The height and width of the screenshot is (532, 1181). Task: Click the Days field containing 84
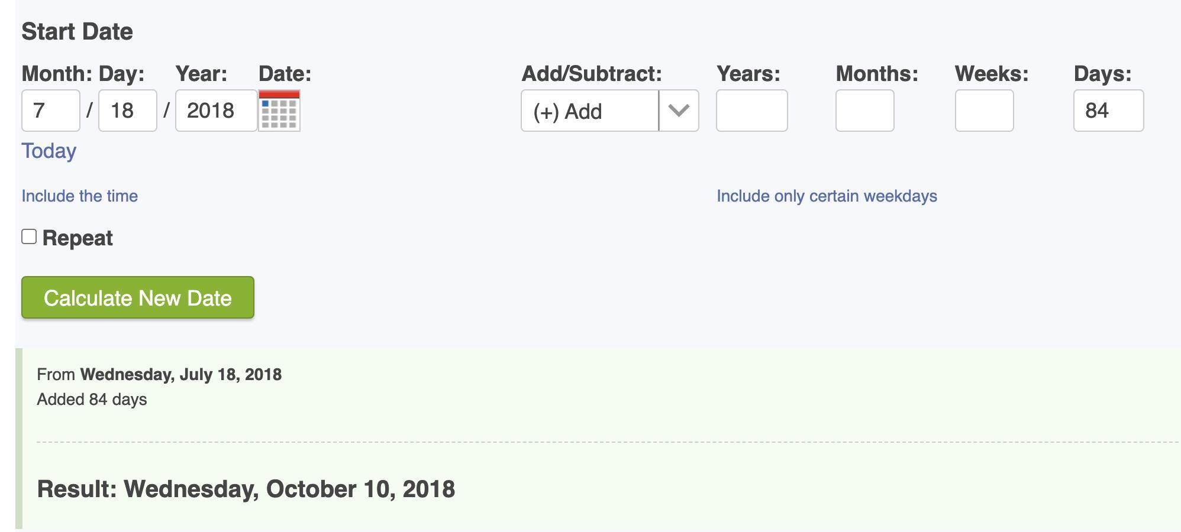[x=1109, y=111]
